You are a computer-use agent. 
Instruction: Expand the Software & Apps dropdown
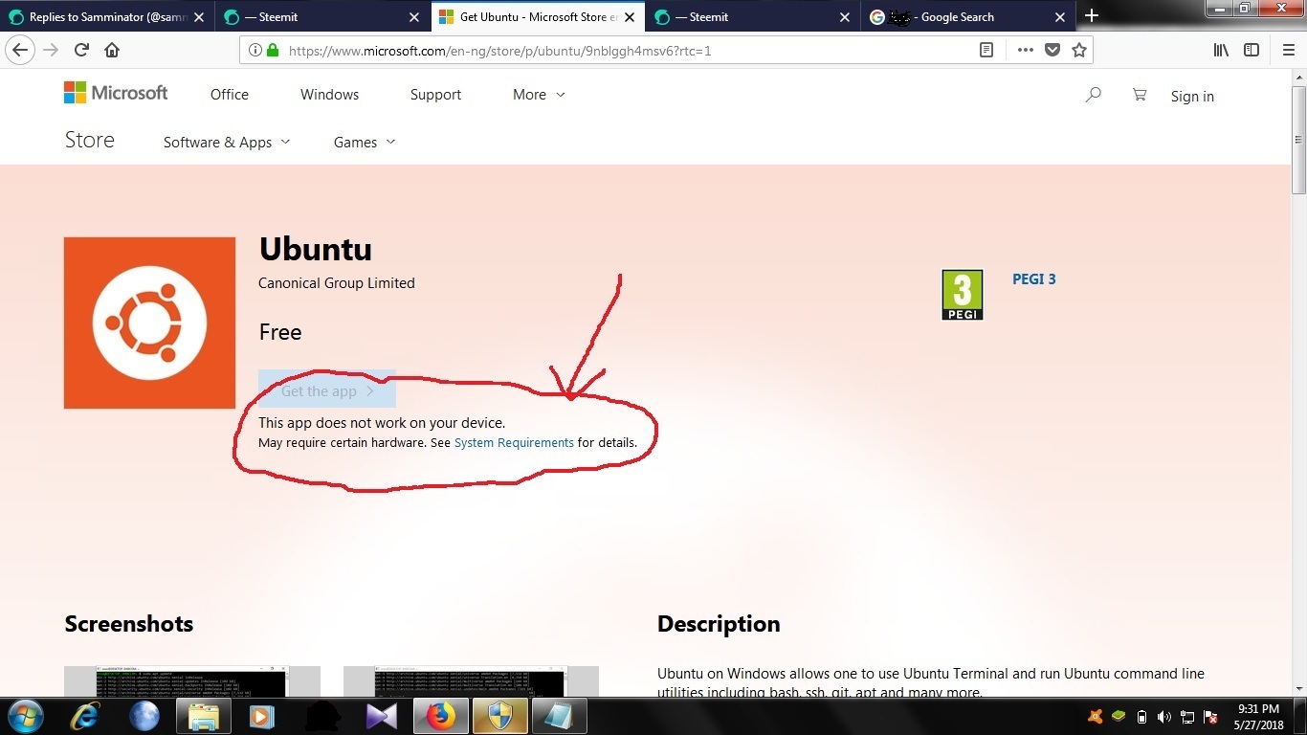coord(227,142)
